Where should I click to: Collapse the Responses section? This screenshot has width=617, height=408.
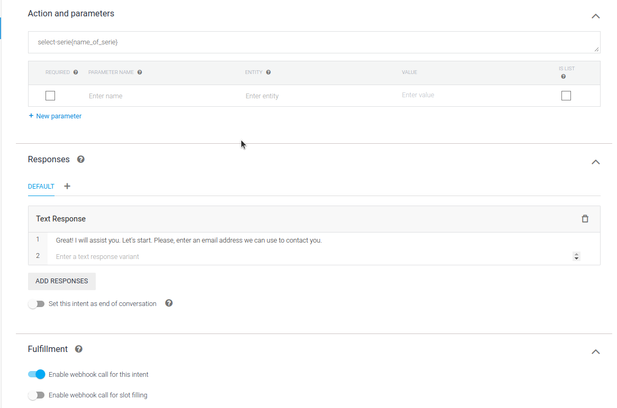coord(595,162)
